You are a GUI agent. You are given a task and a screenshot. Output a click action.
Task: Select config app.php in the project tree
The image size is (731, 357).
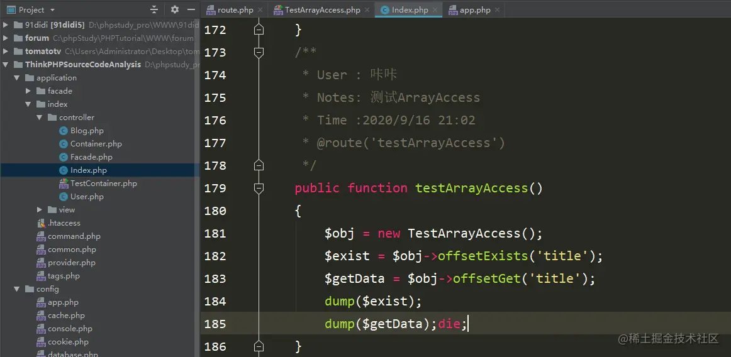[63, 302]
